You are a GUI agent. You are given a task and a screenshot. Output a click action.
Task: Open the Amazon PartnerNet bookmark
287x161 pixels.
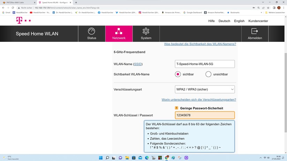click(x=214, y=13)
